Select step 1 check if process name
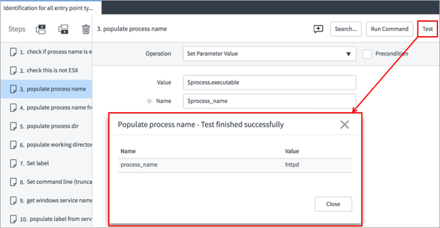 46,51
